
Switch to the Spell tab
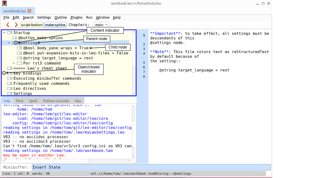33,101
